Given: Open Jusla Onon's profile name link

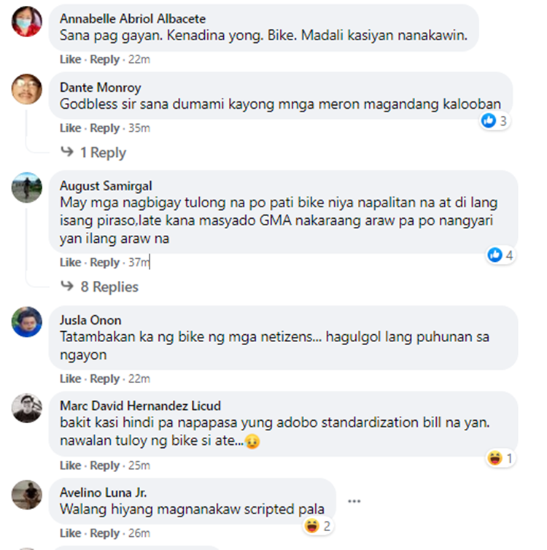Looking at the screenshot, I should pos(90,320).
